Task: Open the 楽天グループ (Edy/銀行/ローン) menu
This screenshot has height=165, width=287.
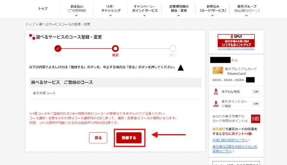Action: coord(247,9)
